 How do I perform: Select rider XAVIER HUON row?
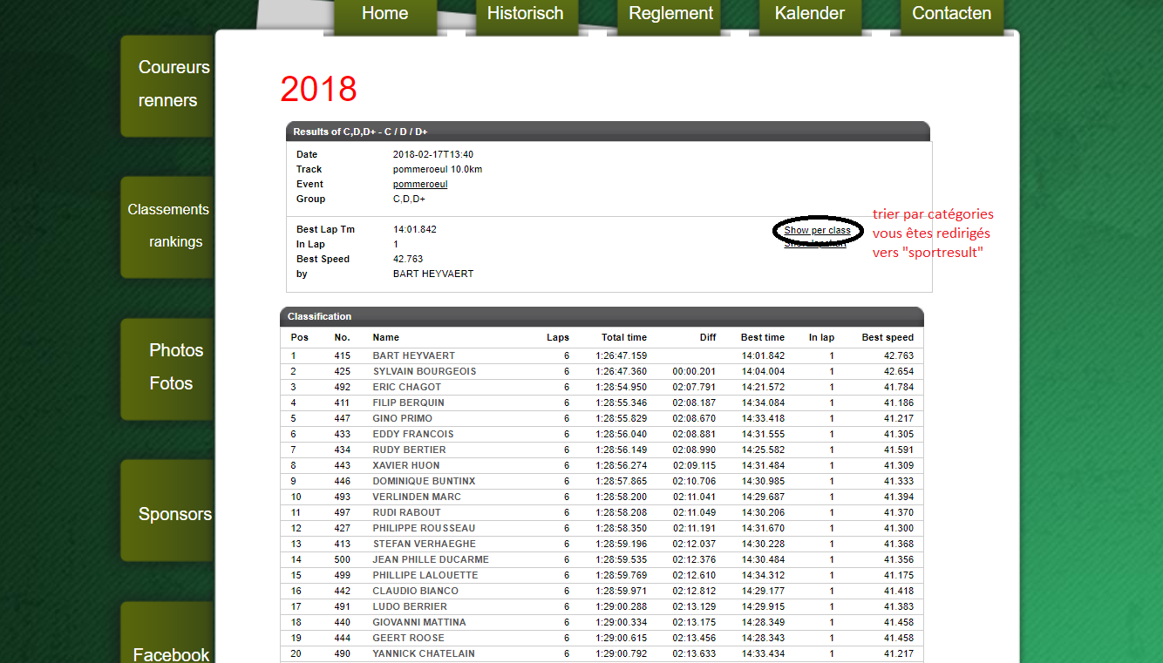point(602,466)
